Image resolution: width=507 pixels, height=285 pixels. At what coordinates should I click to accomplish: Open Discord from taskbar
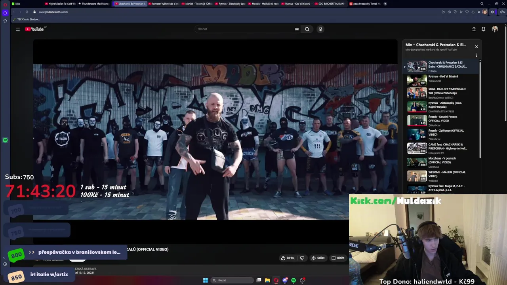(x=285, y=280)
